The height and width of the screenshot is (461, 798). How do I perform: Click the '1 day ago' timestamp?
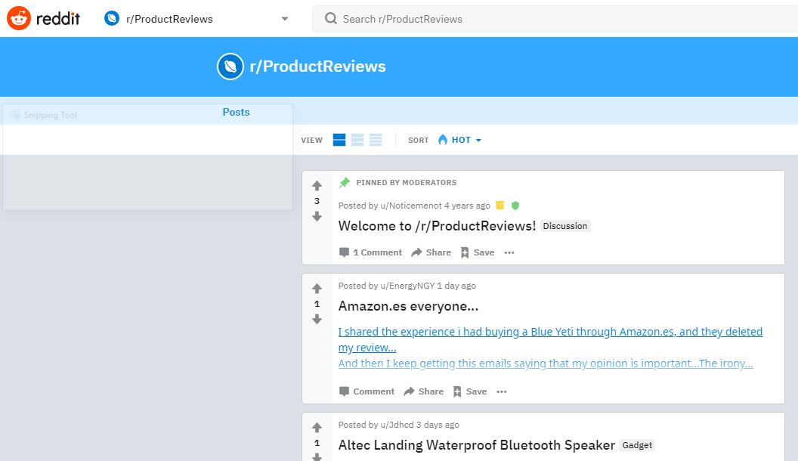tap(456, 286)
